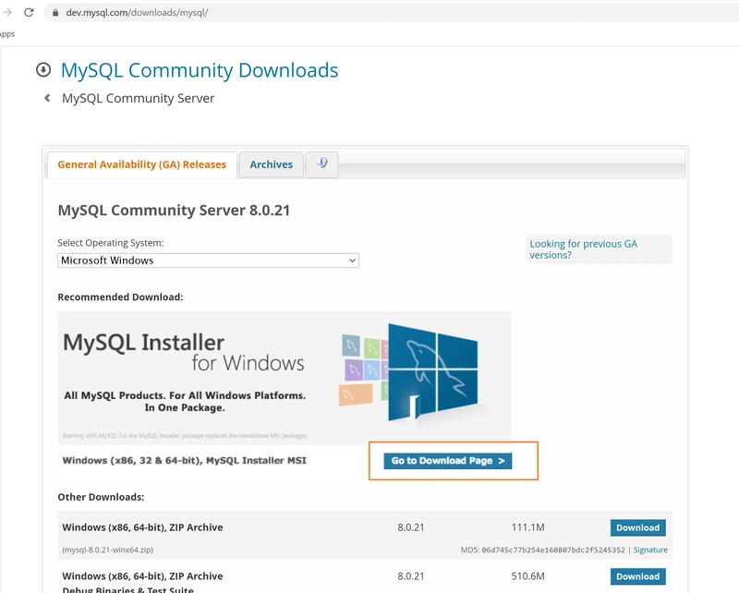The height and width of the screenshot is (593, 739).
Task: Click the download circle icon beside title
Action: click(43, 70)
